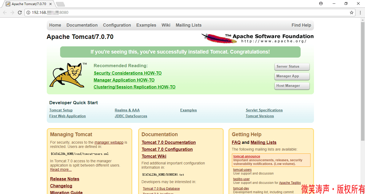Click the browser back arrow
365x194 pixels.
click(5, 13)
